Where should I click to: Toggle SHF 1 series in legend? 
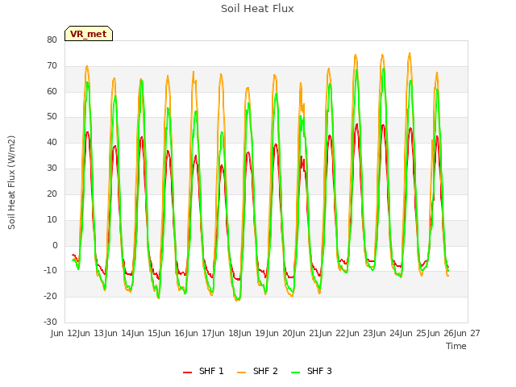click(203, 371)
